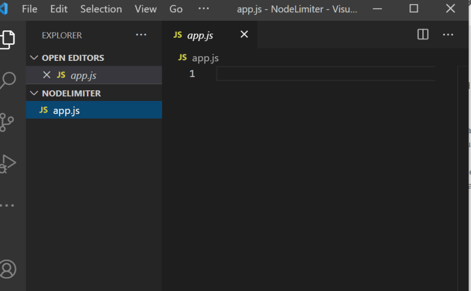Open the Accounts menu icon
This screenshot has width=471, height=291.
click(x=8, y=269)
